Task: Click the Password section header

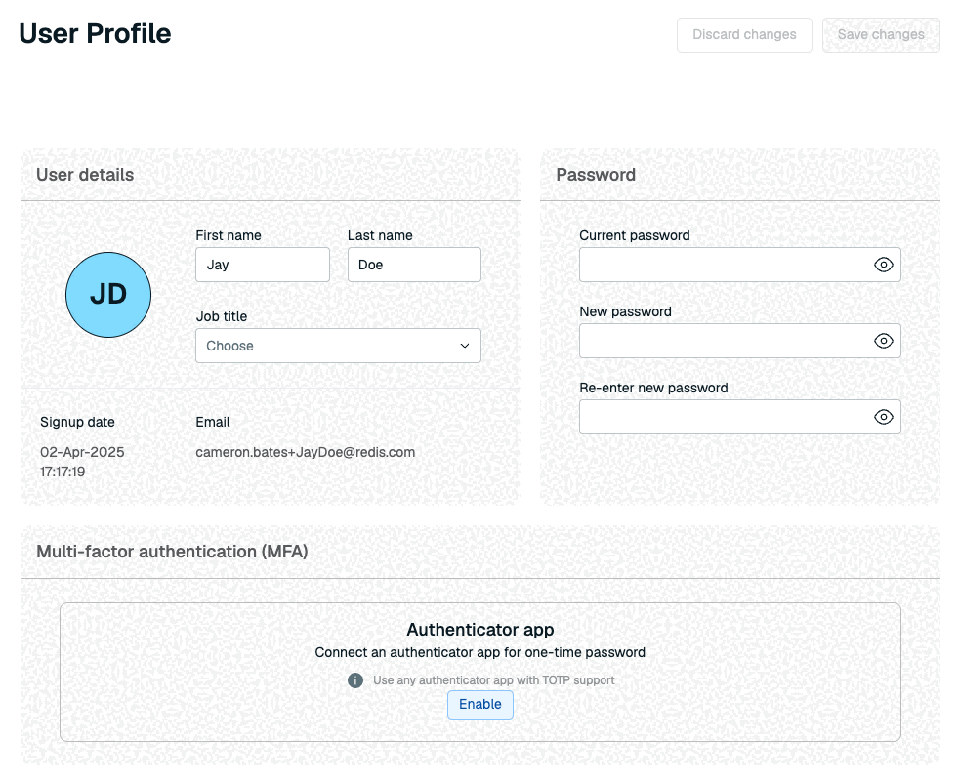Action: (x=596, y=175)
